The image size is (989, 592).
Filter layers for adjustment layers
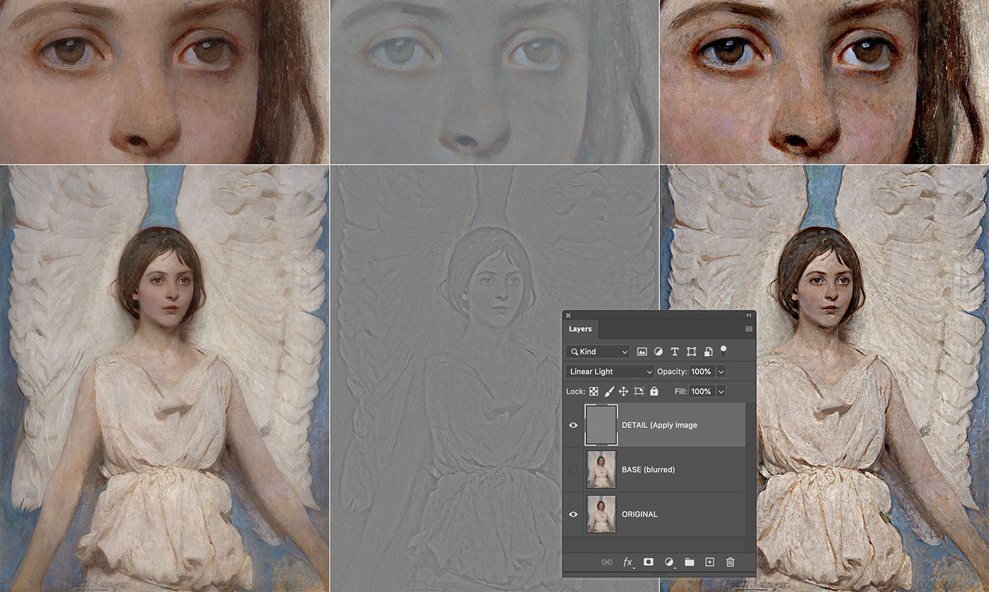click(658, 351)
